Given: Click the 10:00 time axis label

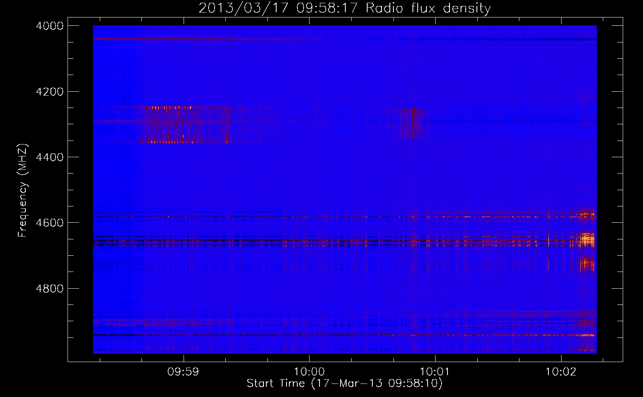Looking at the screenshot, I should pos(309,372).
